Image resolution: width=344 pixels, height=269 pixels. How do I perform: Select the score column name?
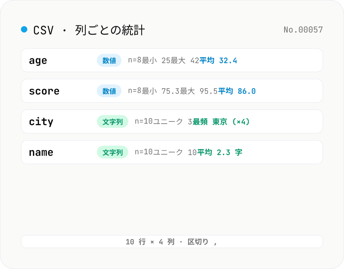[44, 91]
